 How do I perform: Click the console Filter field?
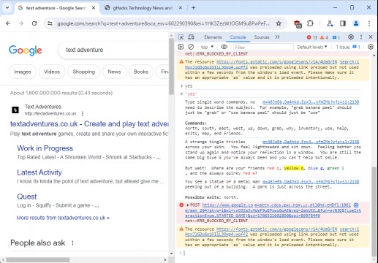tap(263, 47)
